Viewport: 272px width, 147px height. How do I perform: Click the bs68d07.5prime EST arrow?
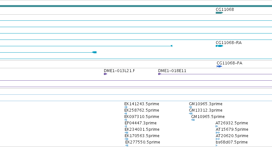click(217, 145)
